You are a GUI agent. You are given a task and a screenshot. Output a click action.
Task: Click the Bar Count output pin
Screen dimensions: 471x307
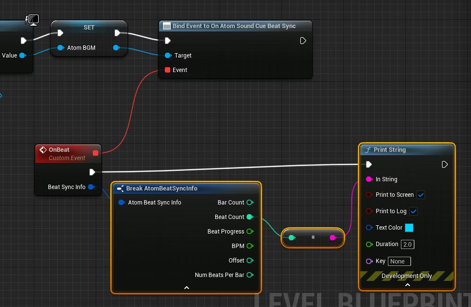point(250,203)
